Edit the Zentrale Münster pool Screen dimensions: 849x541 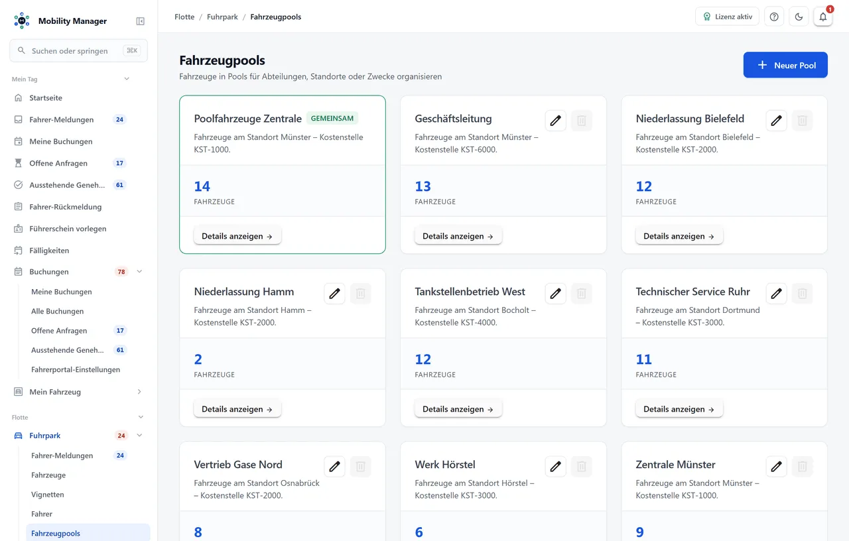click(777, 467)
